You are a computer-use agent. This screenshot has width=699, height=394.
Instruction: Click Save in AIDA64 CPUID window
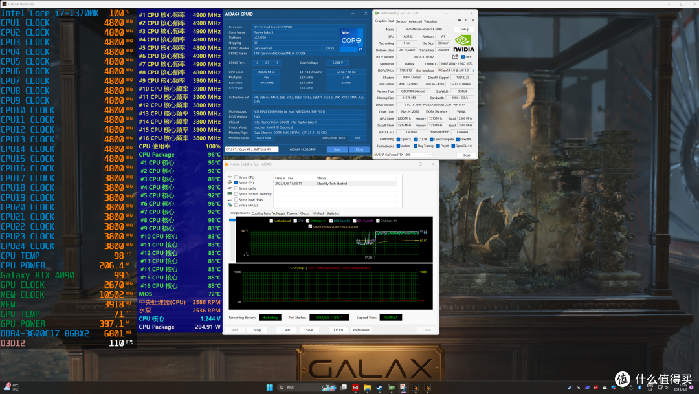click(337, 149)
